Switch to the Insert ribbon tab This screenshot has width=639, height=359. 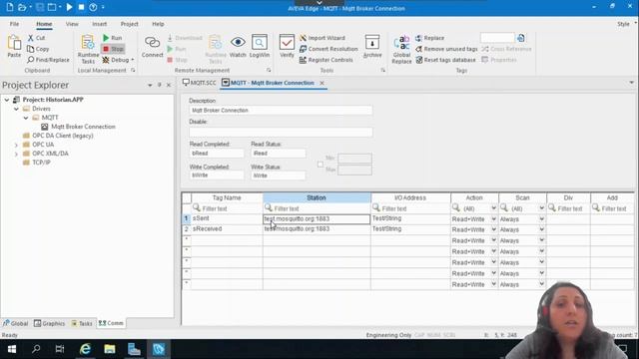pos(99,24)
